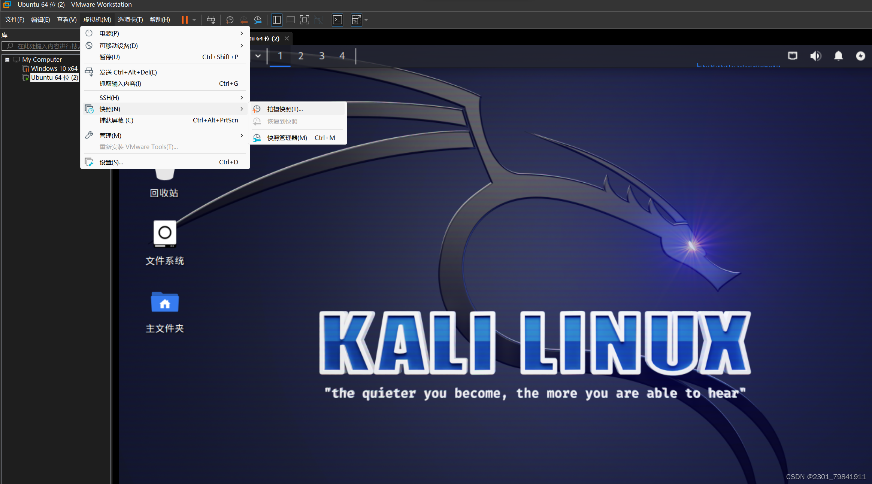This screenshot has width=872, height=484.
Task: Open dropdown arrow beside stretch-guest icon
Action: [366, 20]
